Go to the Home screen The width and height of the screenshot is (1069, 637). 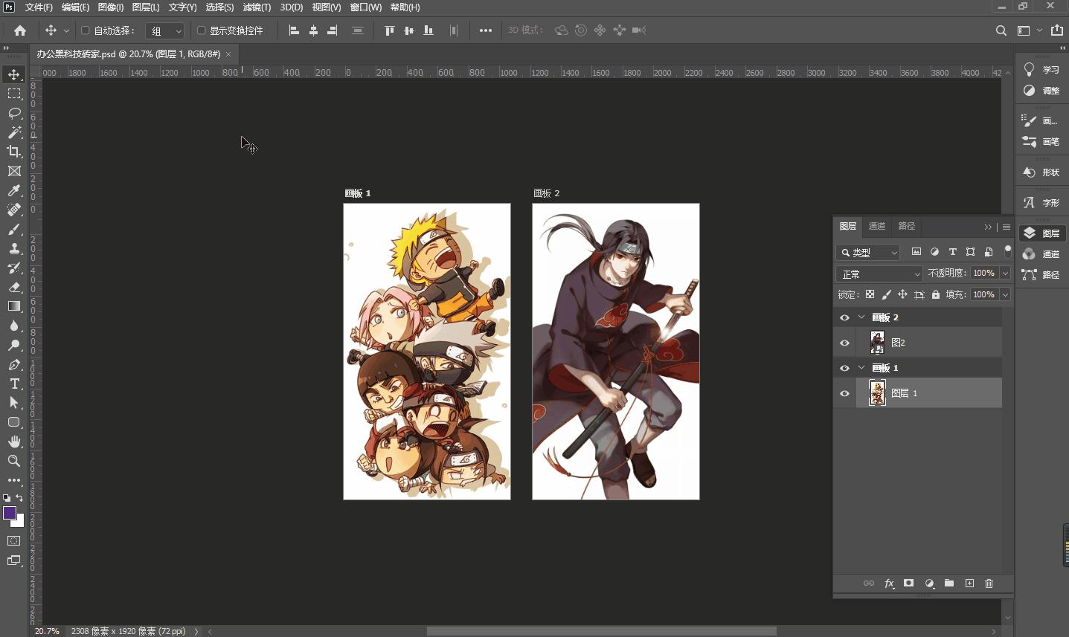pyautogui.click(x=20, y=30)
